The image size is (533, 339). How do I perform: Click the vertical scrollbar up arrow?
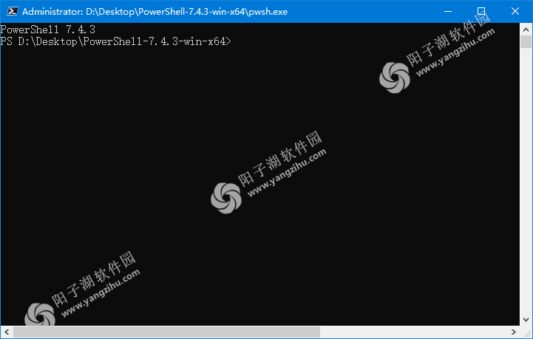[x=526, y=30]
